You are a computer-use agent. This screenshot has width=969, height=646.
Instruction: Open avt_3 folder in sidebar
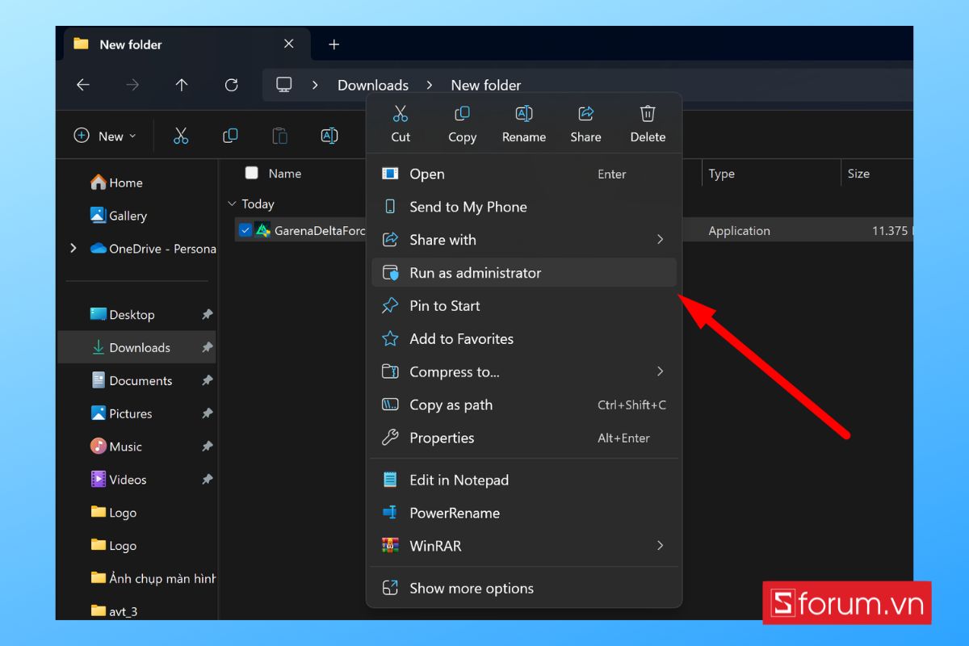coord(114,611)
